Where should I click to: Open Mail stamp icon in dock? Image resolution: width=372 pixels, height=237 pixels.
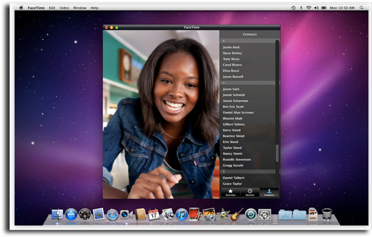[x=98, y=214]
